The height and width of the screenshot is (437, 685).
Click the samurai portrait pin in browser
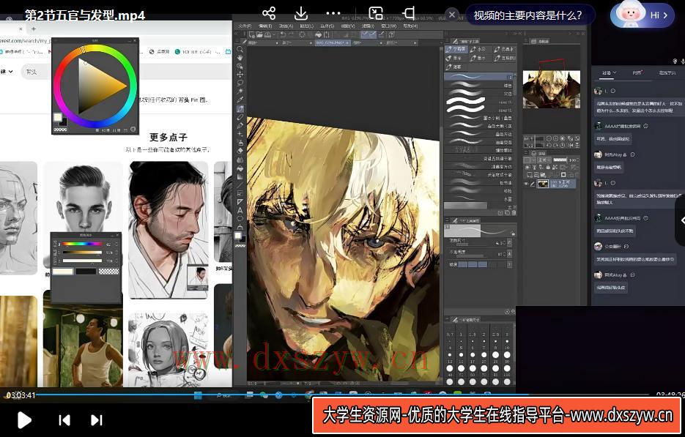point(169,230)
